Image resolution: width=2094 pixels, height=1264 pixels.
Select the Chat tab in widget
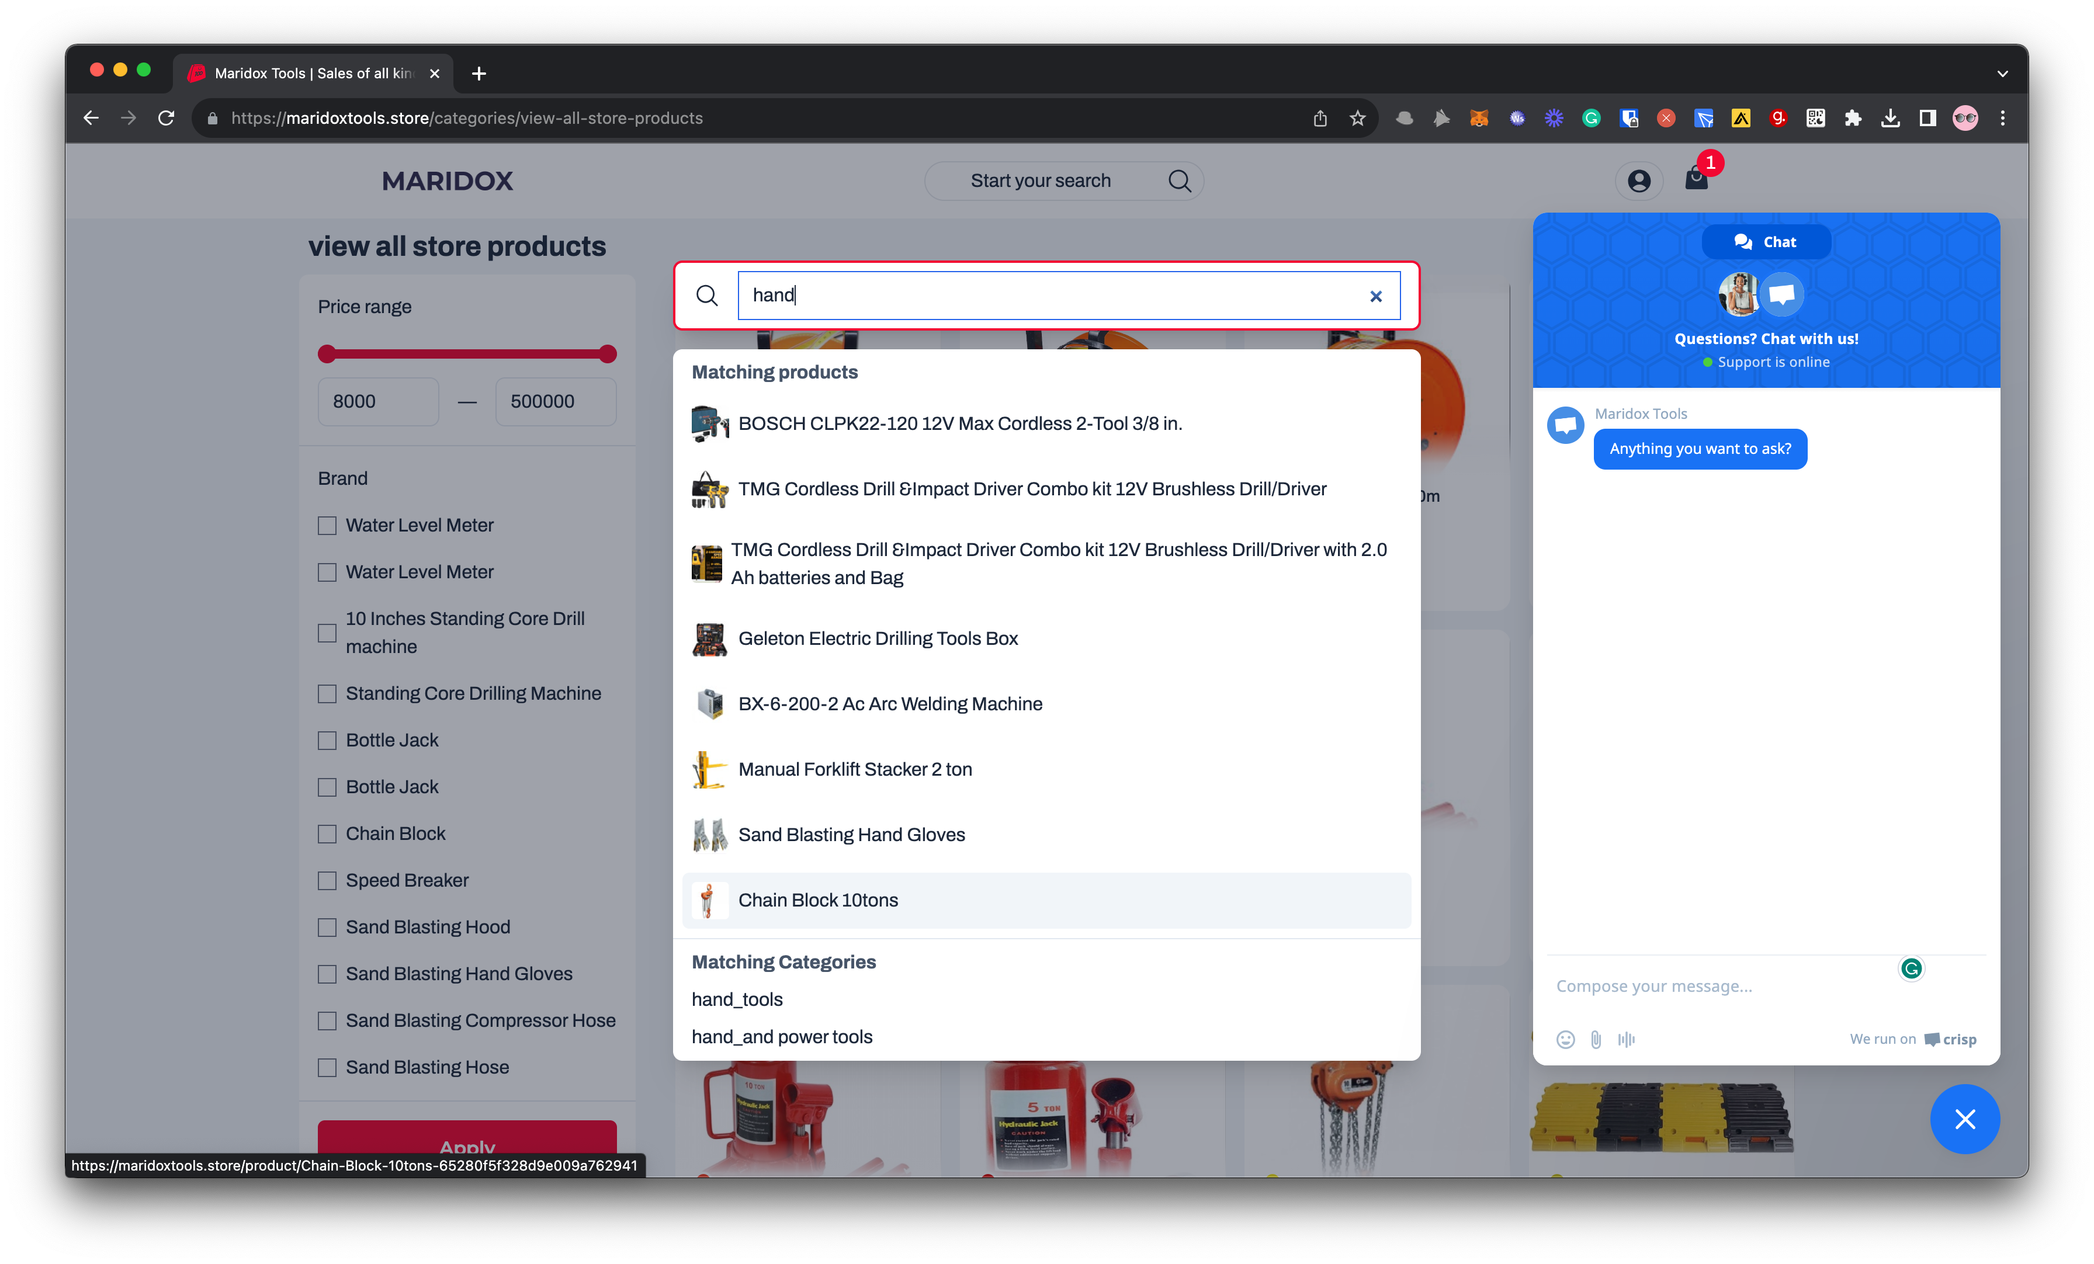1766,242
